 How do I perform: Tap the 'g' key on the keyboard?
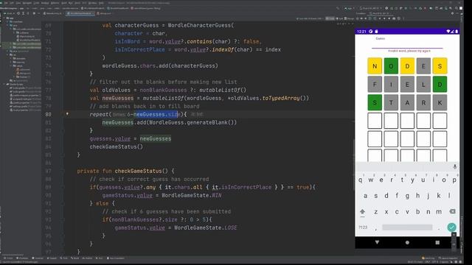click(407, 196)
